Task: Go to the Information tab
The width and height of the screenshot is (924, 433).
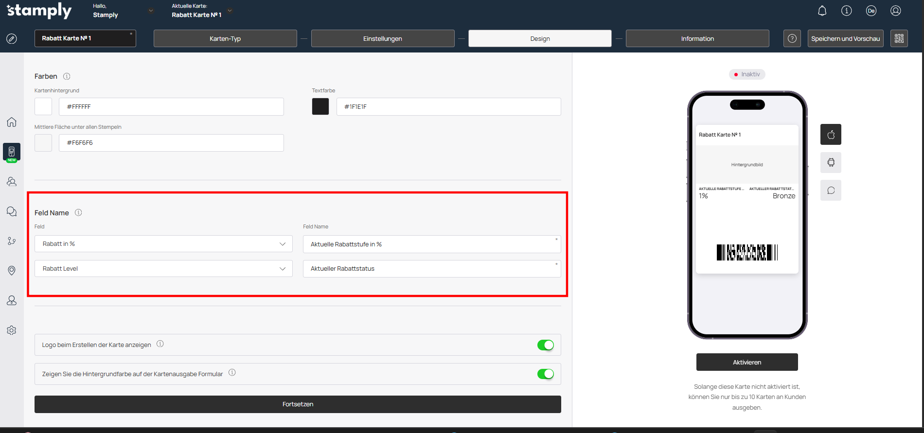Action: 697,38
